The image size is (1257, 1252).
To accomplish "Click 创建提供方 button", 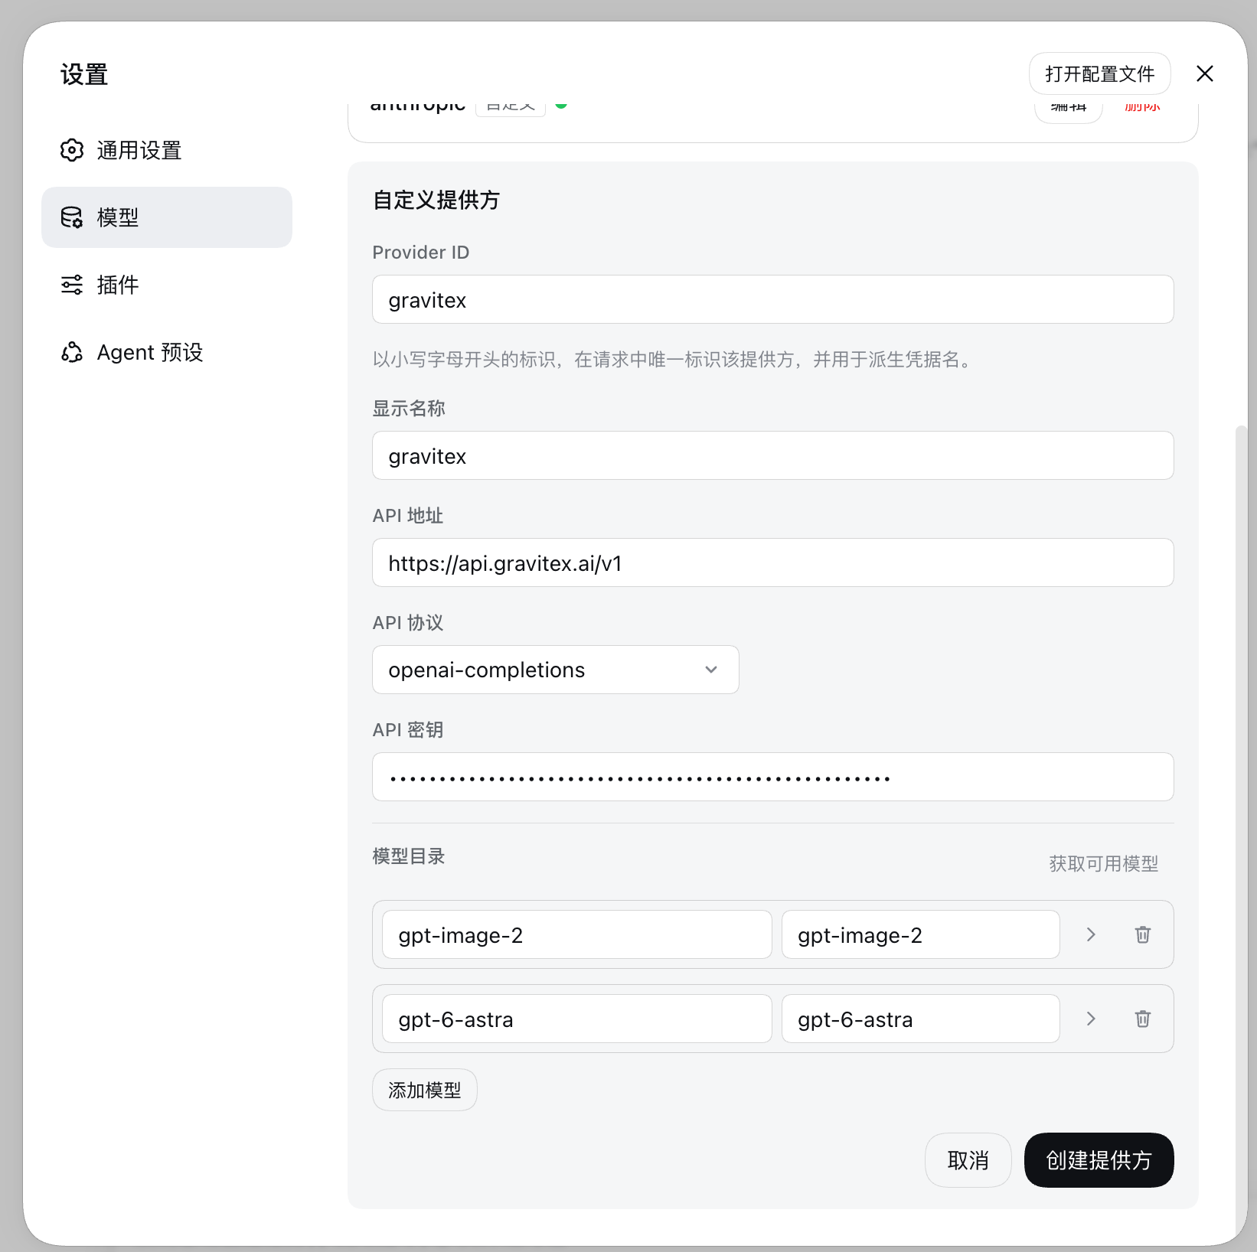I will click(x=1099, y=1160).
